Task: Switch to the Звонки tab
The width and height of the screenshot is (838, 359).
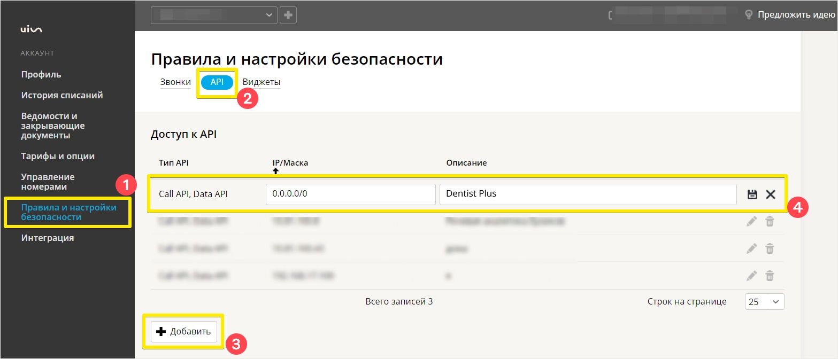Action: [x=175, y=82]
